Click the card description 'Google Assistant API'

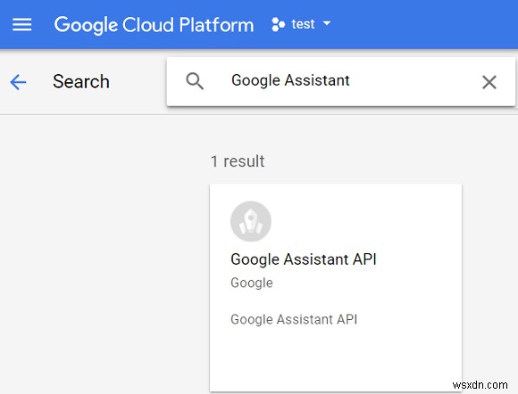(294, 319)
